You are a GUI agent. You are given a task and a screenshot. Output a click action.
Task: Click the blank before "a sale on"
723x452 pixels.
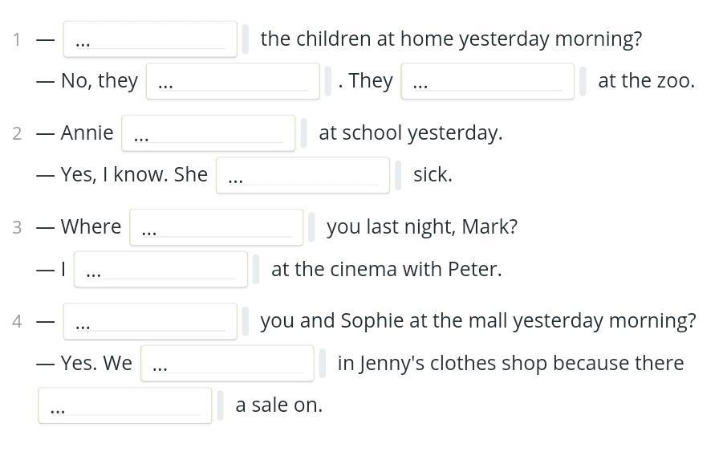(125, 405)
